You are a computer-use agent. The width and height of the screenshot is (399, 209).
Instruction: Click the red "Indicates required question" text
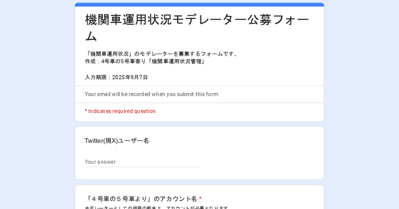122,111
